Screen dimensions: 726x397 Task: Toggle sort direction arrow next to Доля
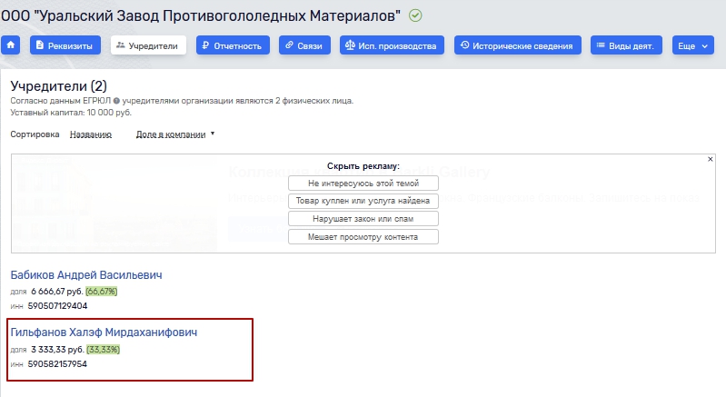(213, 134)
